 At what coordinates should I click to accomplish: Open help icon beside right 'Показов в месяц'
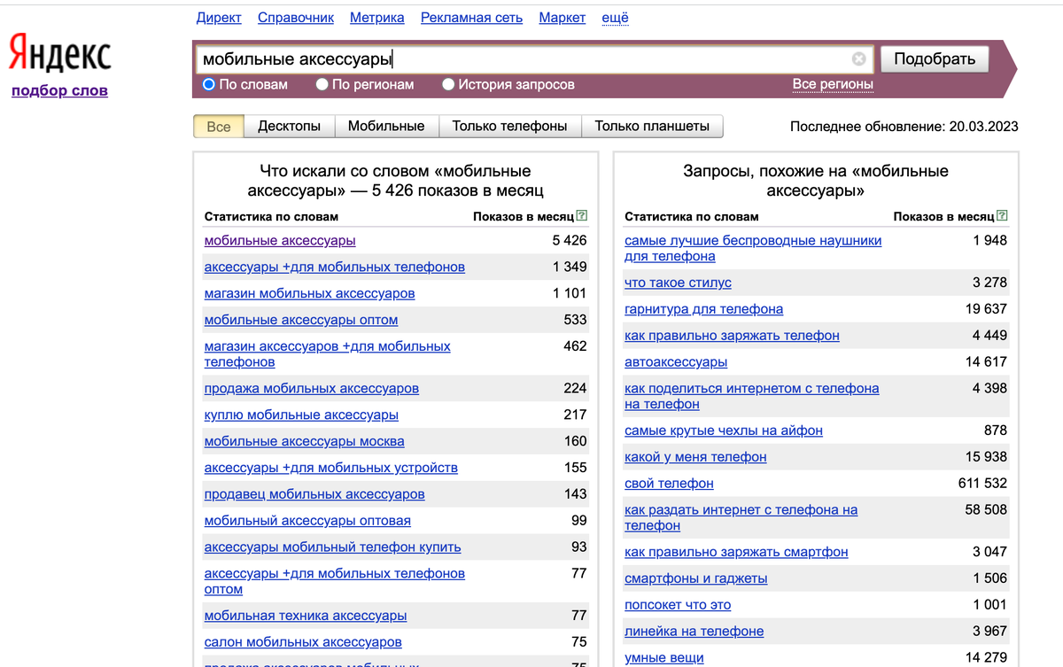coord(1002,216)
